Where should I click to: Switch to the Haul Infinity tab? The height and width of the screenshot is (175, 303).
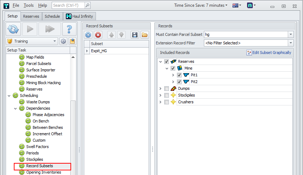79,16
